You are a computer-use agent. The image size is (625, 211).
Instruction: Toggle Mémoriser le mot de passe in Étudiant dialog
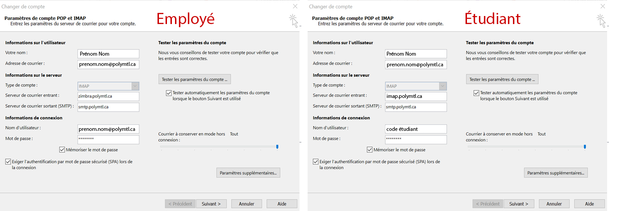tap(370, 150)
